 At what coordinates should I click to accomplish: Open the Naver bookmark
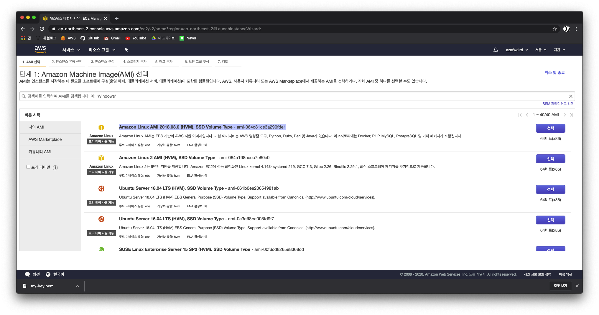tap(188, 38)
